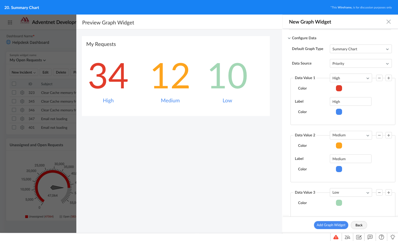Image resolution: width=398 pixels, height=241 pixels.
Task: Open gear settings for request 346
Action: [x=22, y=110]
